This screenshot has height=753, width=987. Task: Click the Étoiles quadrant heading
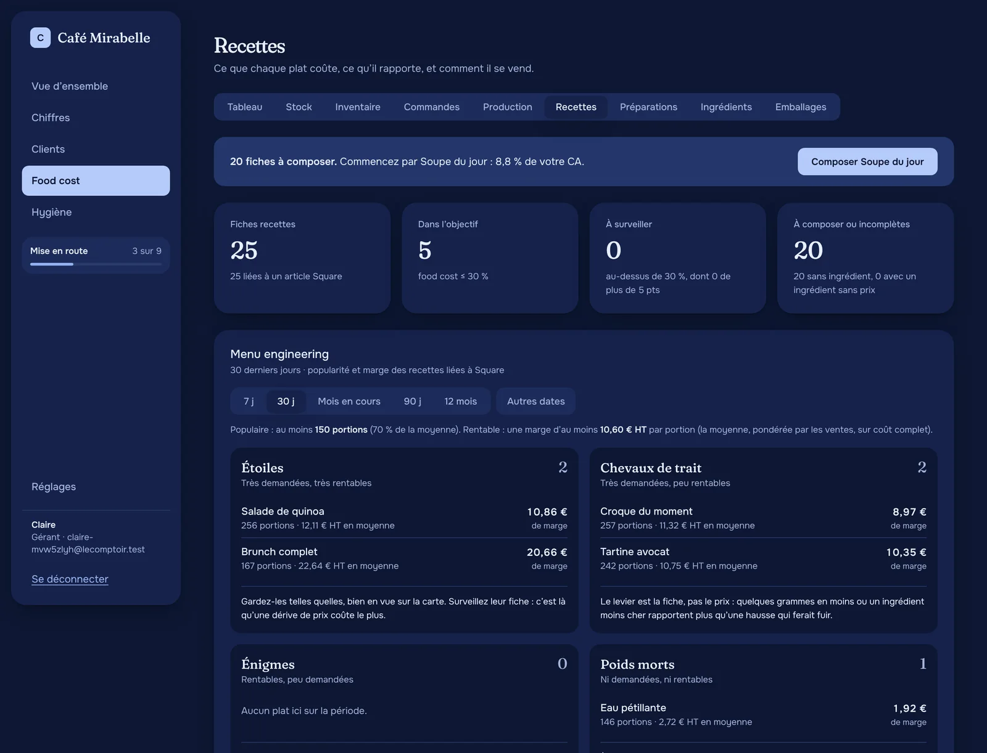[262, 468]
